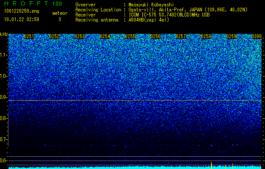Select the name Masayuki Kobayashi

[151, 5]
